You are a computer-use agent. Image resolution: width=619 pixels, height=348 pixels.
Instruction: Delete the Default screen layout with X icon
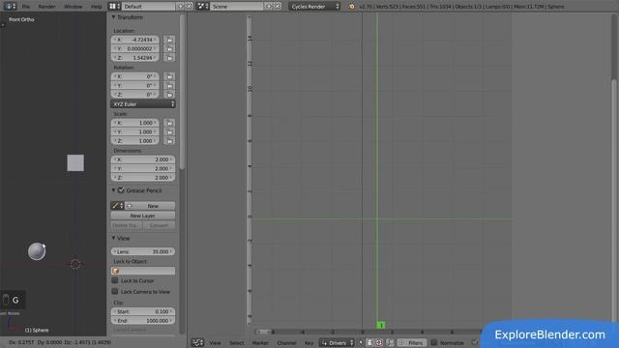pos(190,7)
